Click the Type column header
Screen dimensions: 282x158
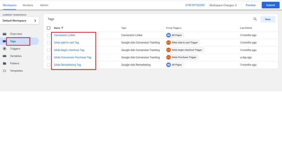124,28
